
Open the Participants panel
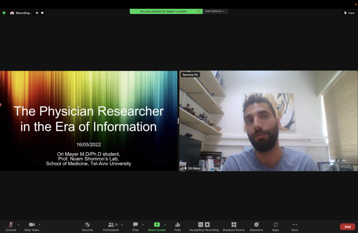coord(111,226)
